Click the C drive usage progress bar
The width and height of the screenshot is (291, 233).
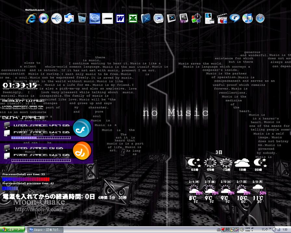[x=41, y=138]
